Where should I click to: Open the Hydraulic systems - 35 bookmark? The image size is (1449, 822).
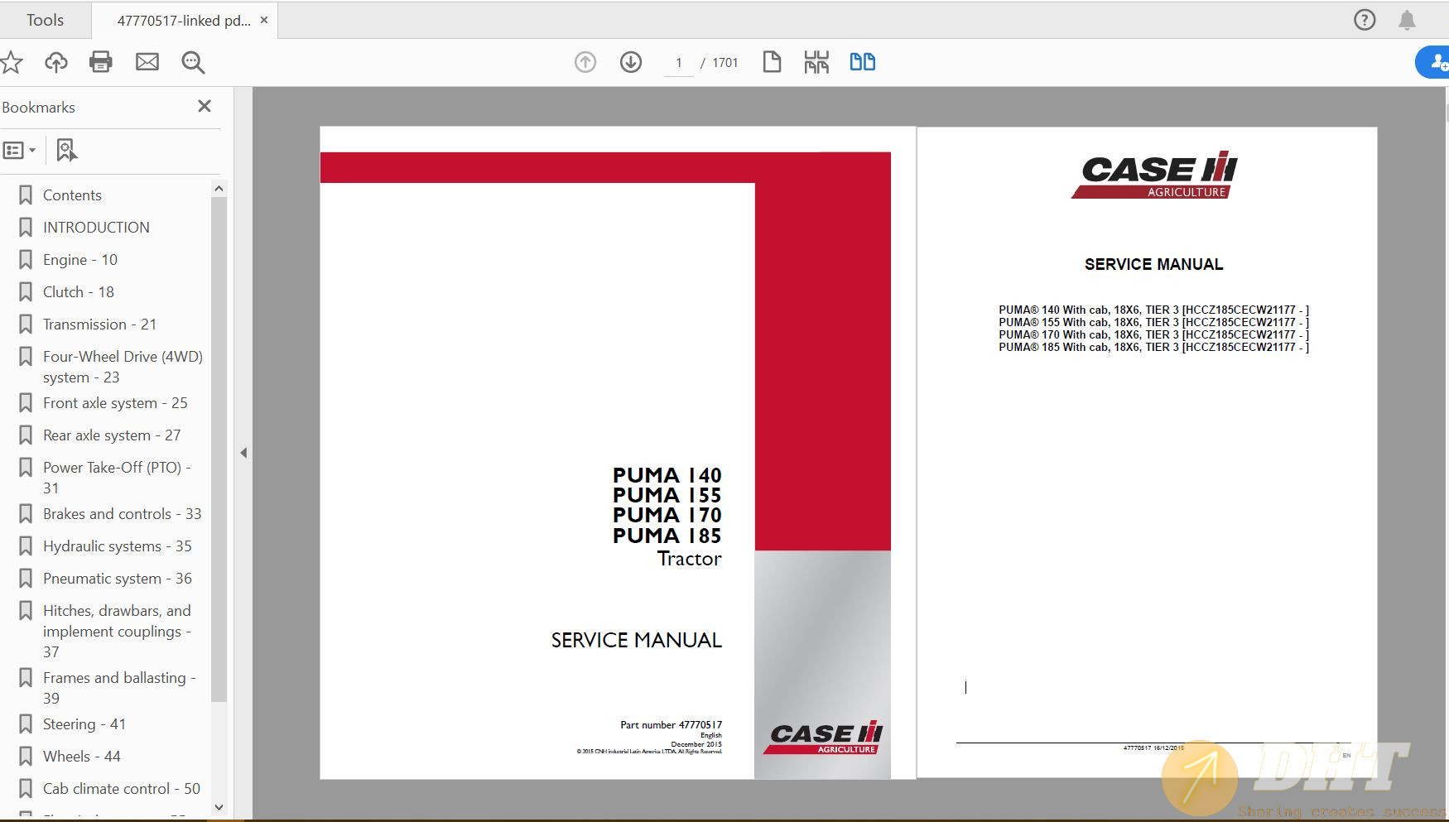coord(117,546)
